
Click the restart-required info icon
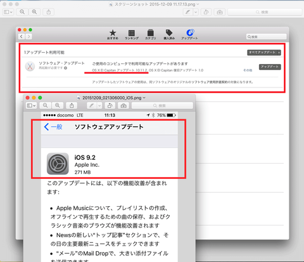(x=66, y=68)
